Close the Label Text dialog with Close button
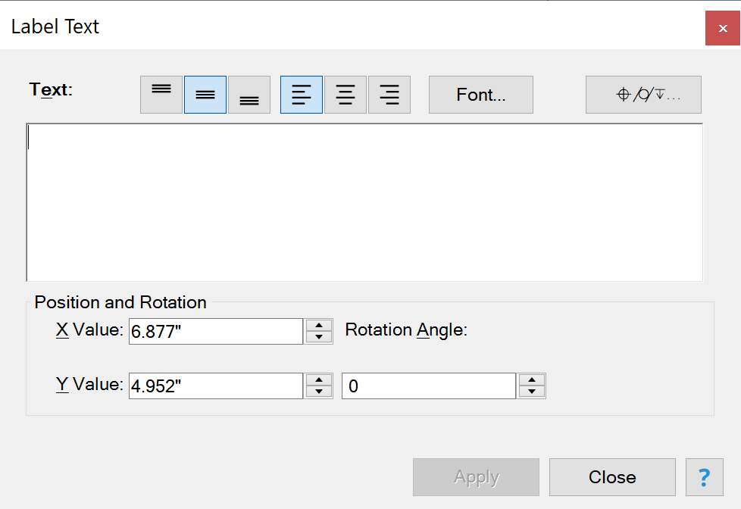741x509 pixels. (x=612, y=477)
